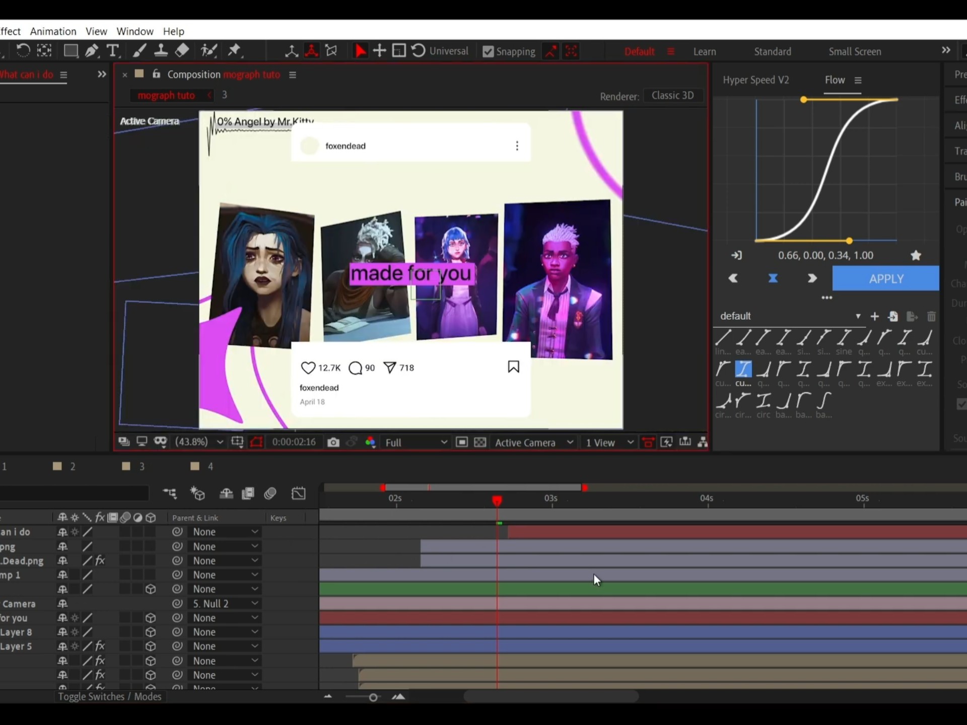Open the Window menu
Viewport: 967px width, 725px height.
(x=135, y=31)
